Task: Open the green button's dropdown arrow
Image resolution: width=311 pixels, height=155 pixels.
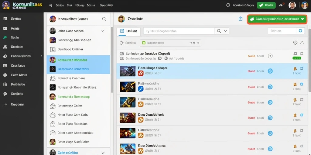Action: (302, 19)
